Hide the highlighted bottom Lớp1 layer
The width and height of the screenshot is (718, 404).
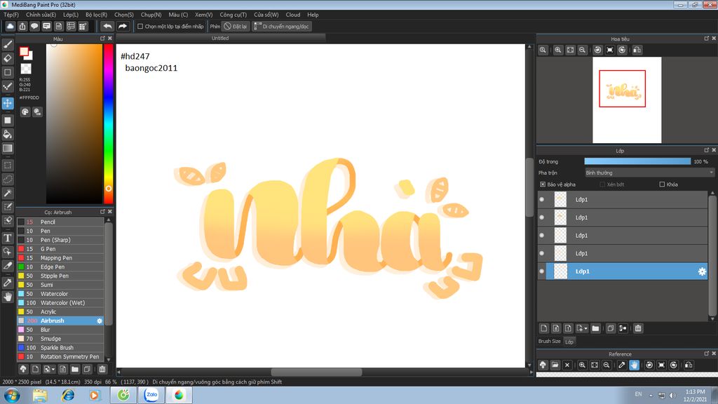click(x=542, y=271)
